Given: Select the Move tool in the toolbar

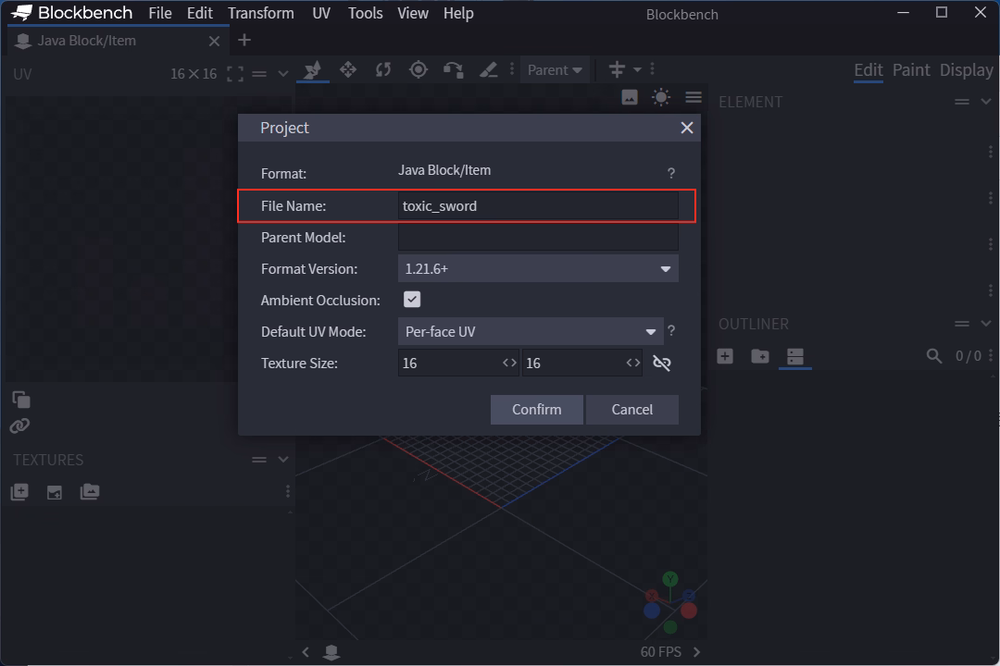Looking at the screenshot, I should 313,69.
